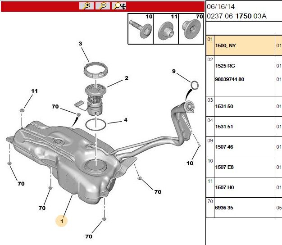Click callout 2 for the fuel pump

coord(127,78)
